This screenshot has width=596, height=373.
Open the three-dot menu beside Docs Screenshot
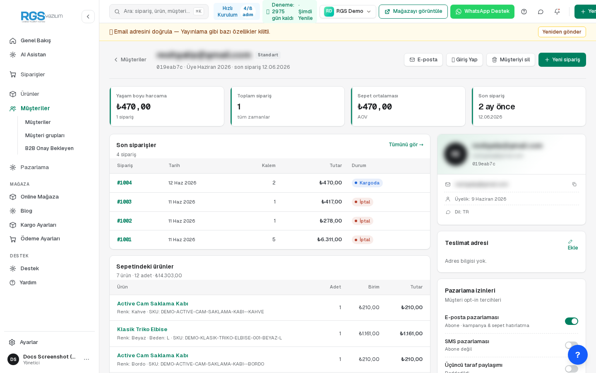pos(87,359)
